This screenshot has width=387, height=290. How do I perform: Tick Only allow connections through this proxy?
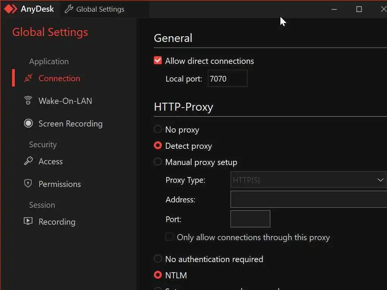[x=170, y=237]
